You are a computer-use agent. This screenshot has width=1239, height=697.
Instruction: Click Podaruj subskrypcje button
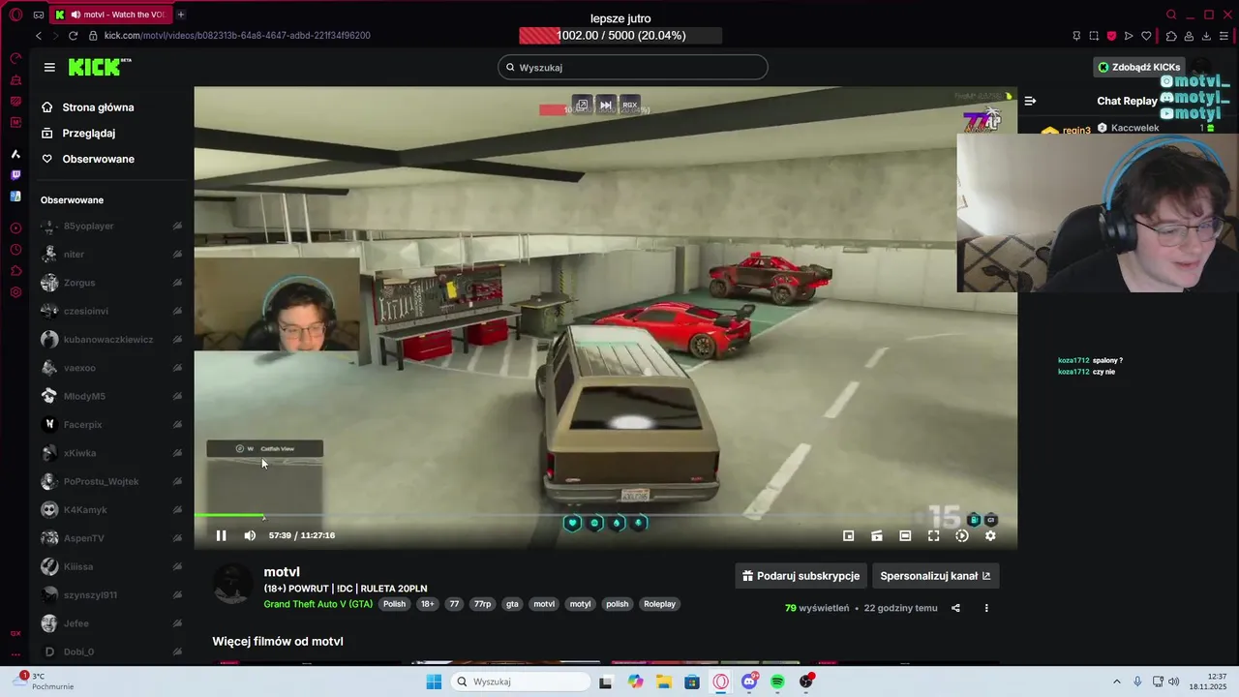(x=801, y=576)
